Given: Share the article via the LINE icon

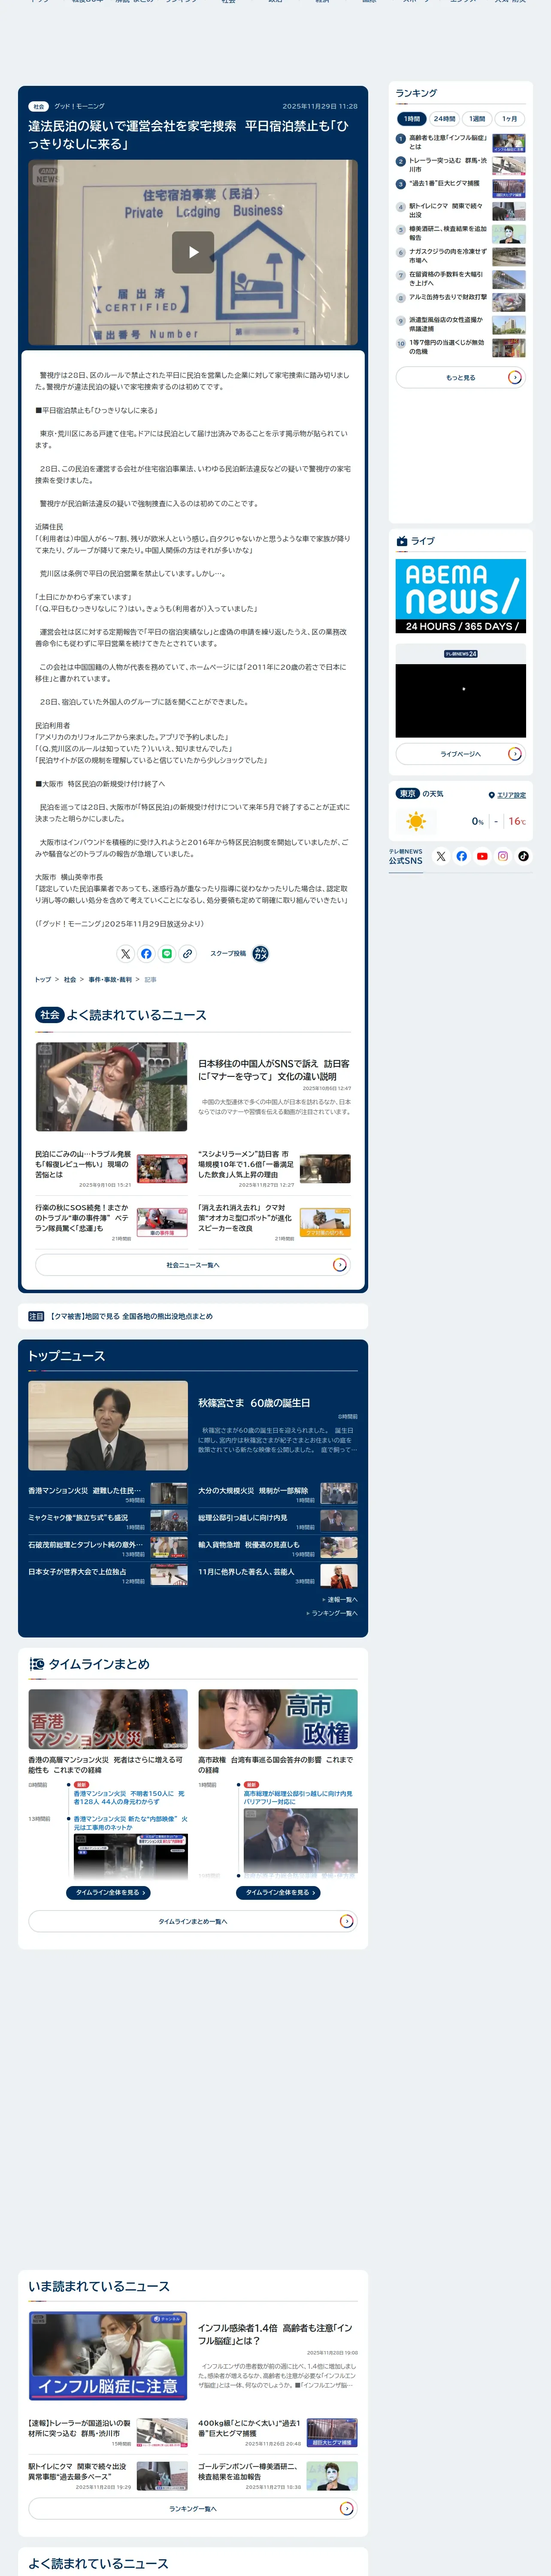Looking at the screenshot, I should click(x=167, y=953).
